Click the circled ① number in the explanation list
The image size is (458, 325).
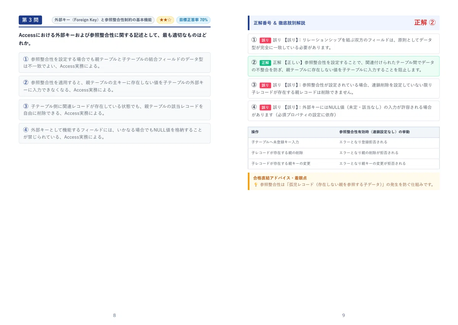(254, 40)
